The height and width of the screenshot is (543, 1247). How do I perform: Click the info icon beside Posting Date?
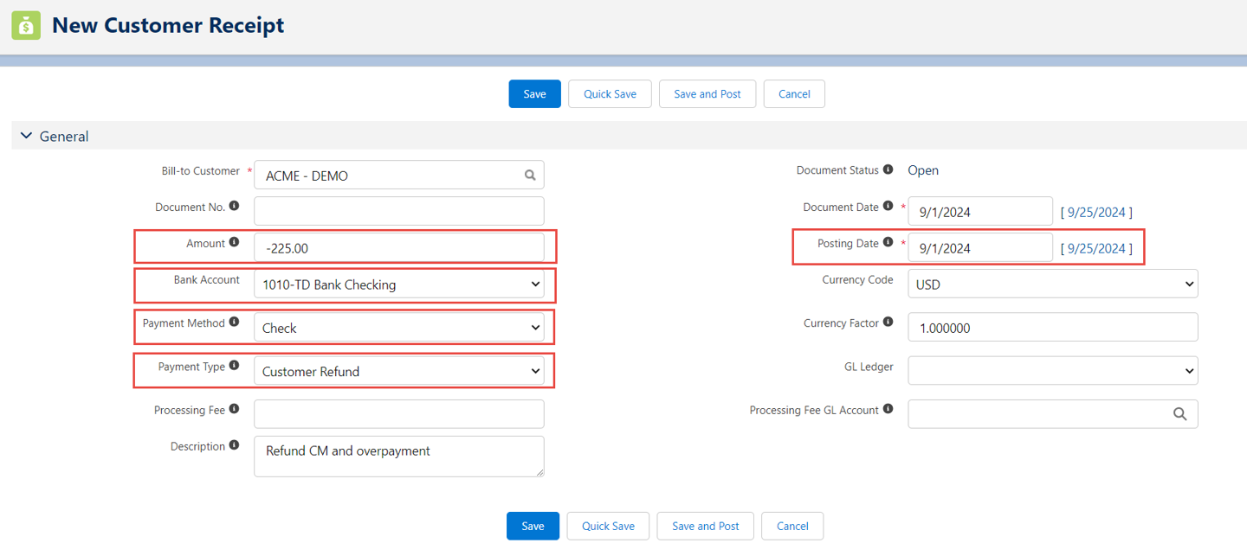pyautogui.click(x=888, y=243)
